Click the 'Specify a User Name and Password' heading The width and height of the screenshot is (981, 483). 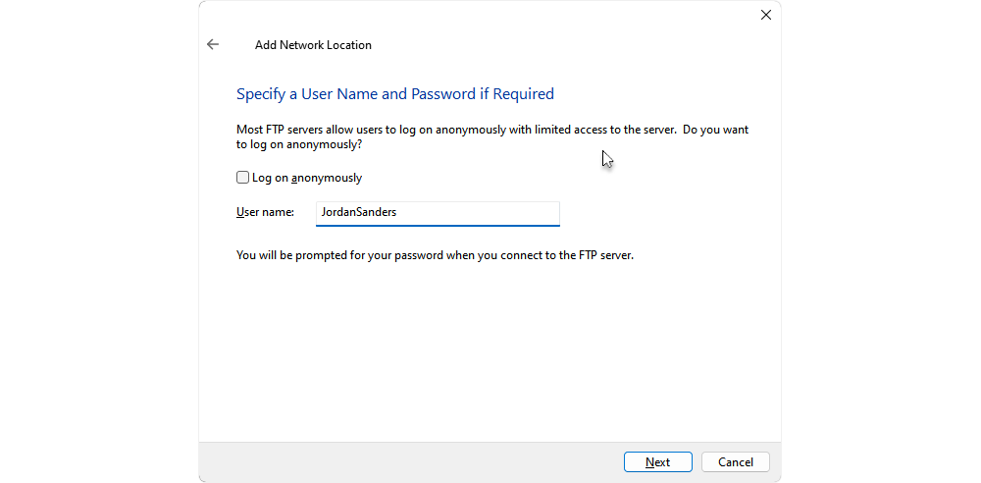click(395, 94)
